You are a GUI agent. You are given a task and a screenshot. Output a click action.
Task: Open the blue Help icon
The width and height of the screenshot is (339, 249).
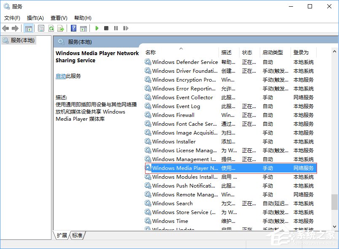[74, 28]
